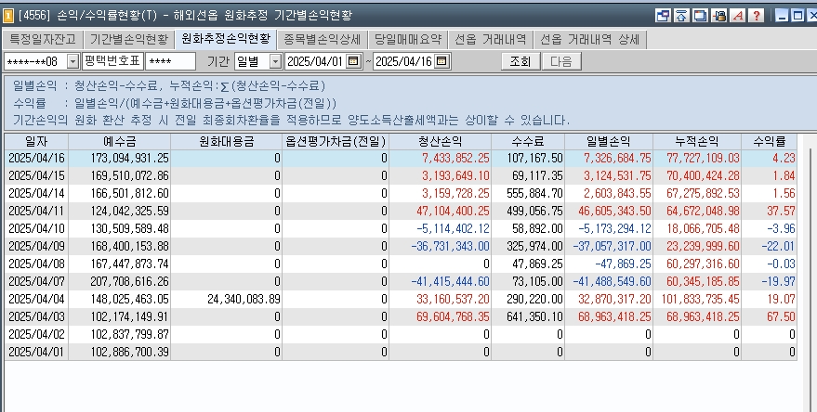The image size is (817, 412).
Task: Click fee value 641,350.10
Action: (534, 316)
